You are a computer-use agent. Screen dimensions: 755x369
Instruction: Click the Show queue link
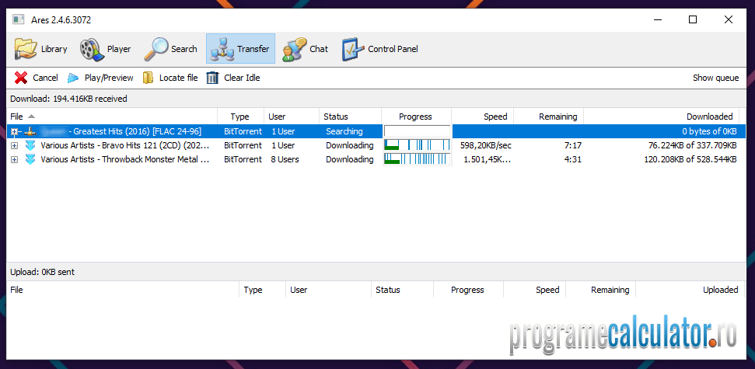(x=715, y=78)
